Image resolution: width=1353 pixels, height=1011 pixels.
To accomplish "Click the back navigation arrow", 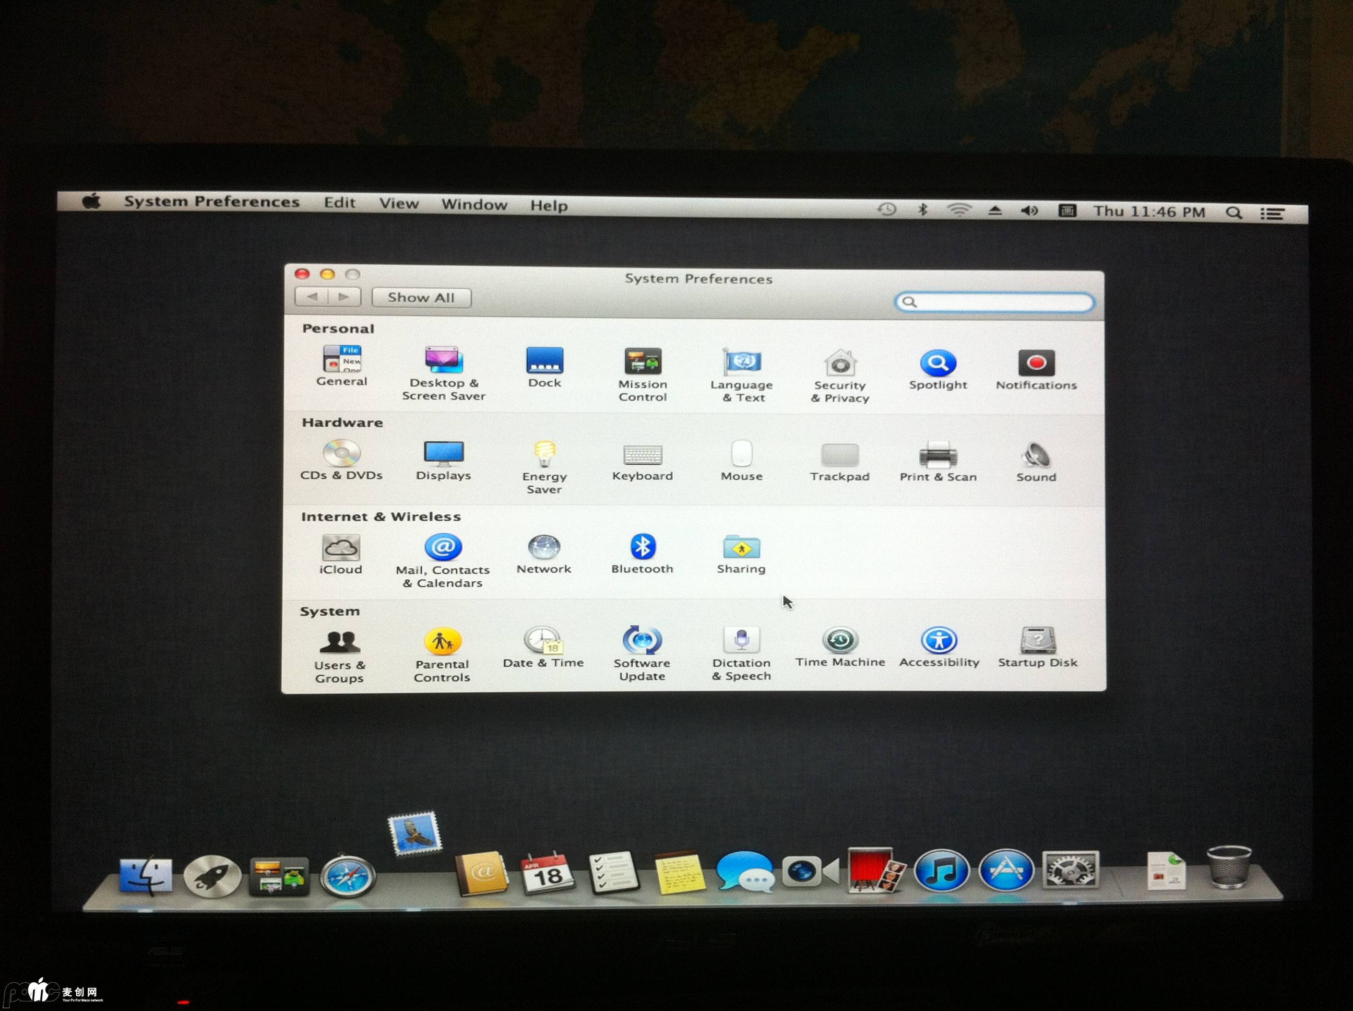I will pos(313,297).
